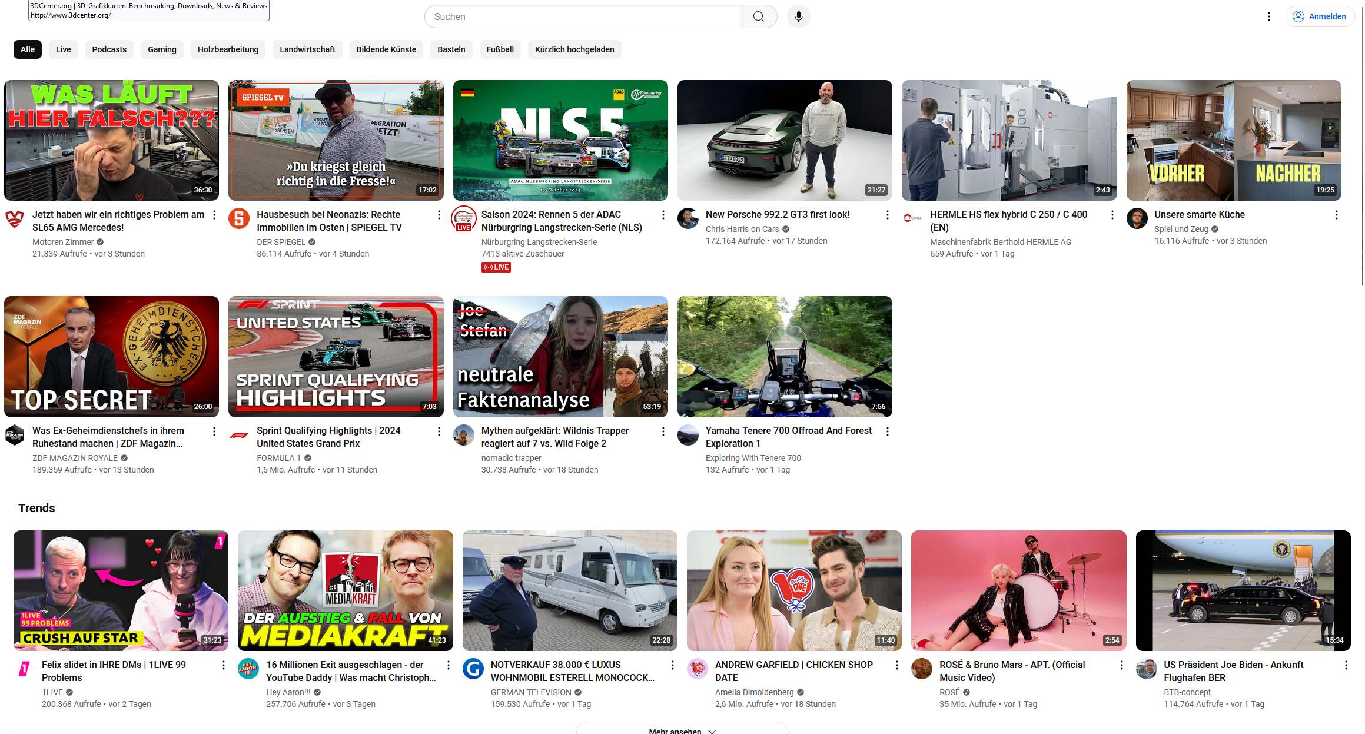This screenshot has width=1365, height=734.
Task: Play the Sprint Qualifying Highlights thumbnail
Action: (x=336, y=357)
